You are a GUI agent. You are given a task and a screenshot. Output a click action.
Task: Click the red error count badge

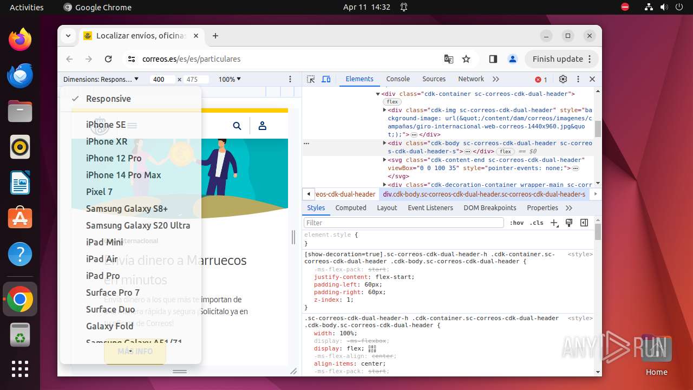541,80
